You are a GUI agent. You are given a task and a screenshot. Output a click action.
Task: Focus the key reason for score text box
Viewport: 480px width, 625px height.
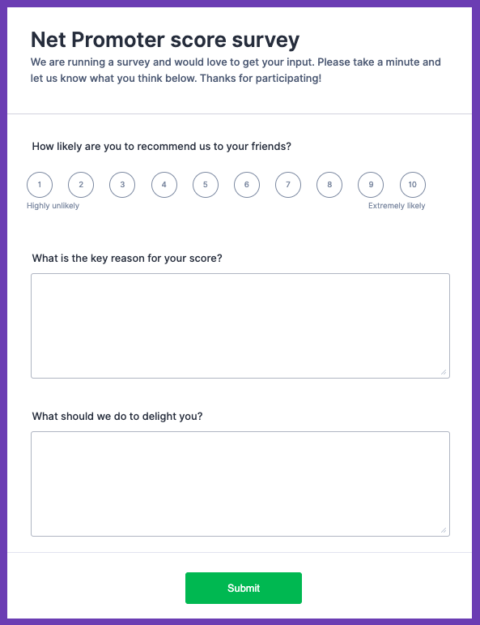pos(240,326)
